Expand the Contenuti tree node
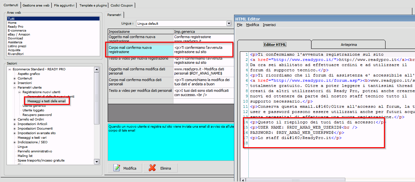Viewport: 415px width, 182px height. pos(14,78)
